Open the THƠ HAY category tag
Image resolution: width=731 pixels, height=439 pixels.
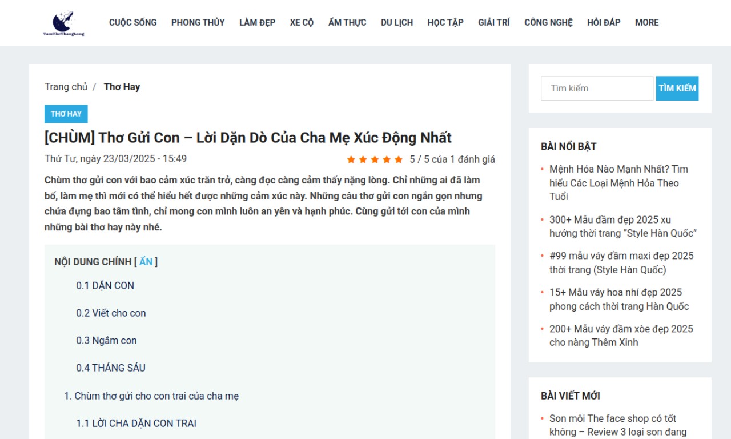click(66, 114)
